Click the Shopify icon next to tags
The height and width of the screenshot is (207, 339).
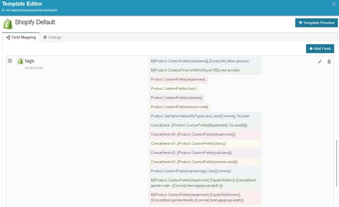click(x=20, y=61)
